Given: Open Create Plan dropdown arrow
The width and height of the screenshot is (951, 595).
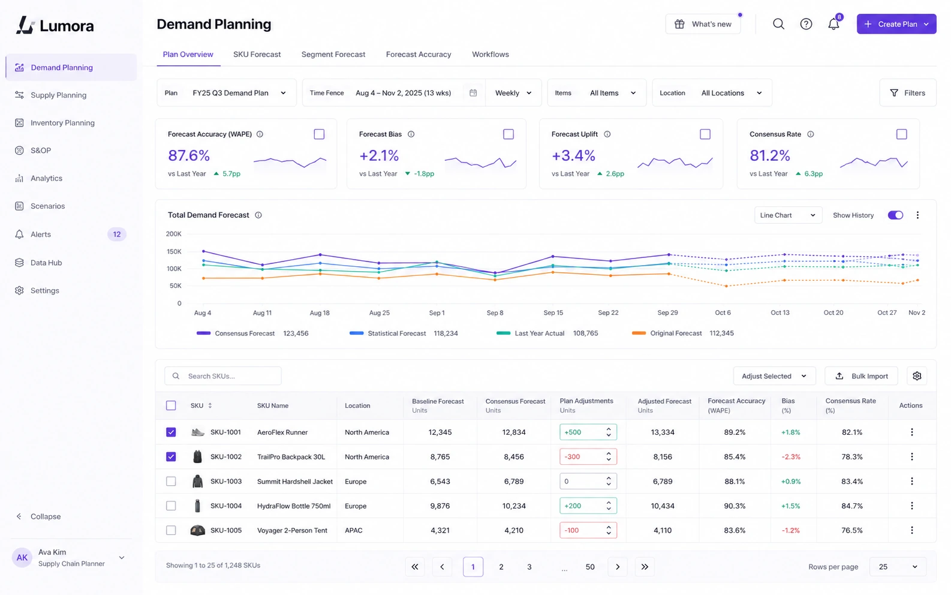Looking at the screenshot, I should pyautogui.click(x=926, y=24).
